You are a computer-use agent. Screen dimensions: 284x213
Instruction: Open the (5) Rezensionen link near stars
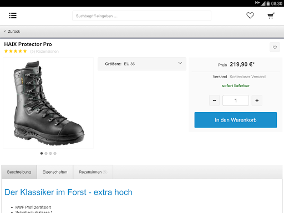pyautogui.click(x=44, y=52)
